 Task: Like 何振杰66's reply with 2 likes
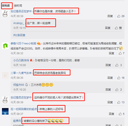pyautogui.click(x=117, y=90)
